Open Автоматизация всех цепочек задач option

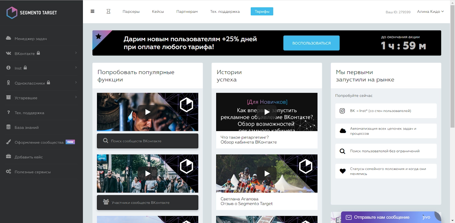coord(386,131)
